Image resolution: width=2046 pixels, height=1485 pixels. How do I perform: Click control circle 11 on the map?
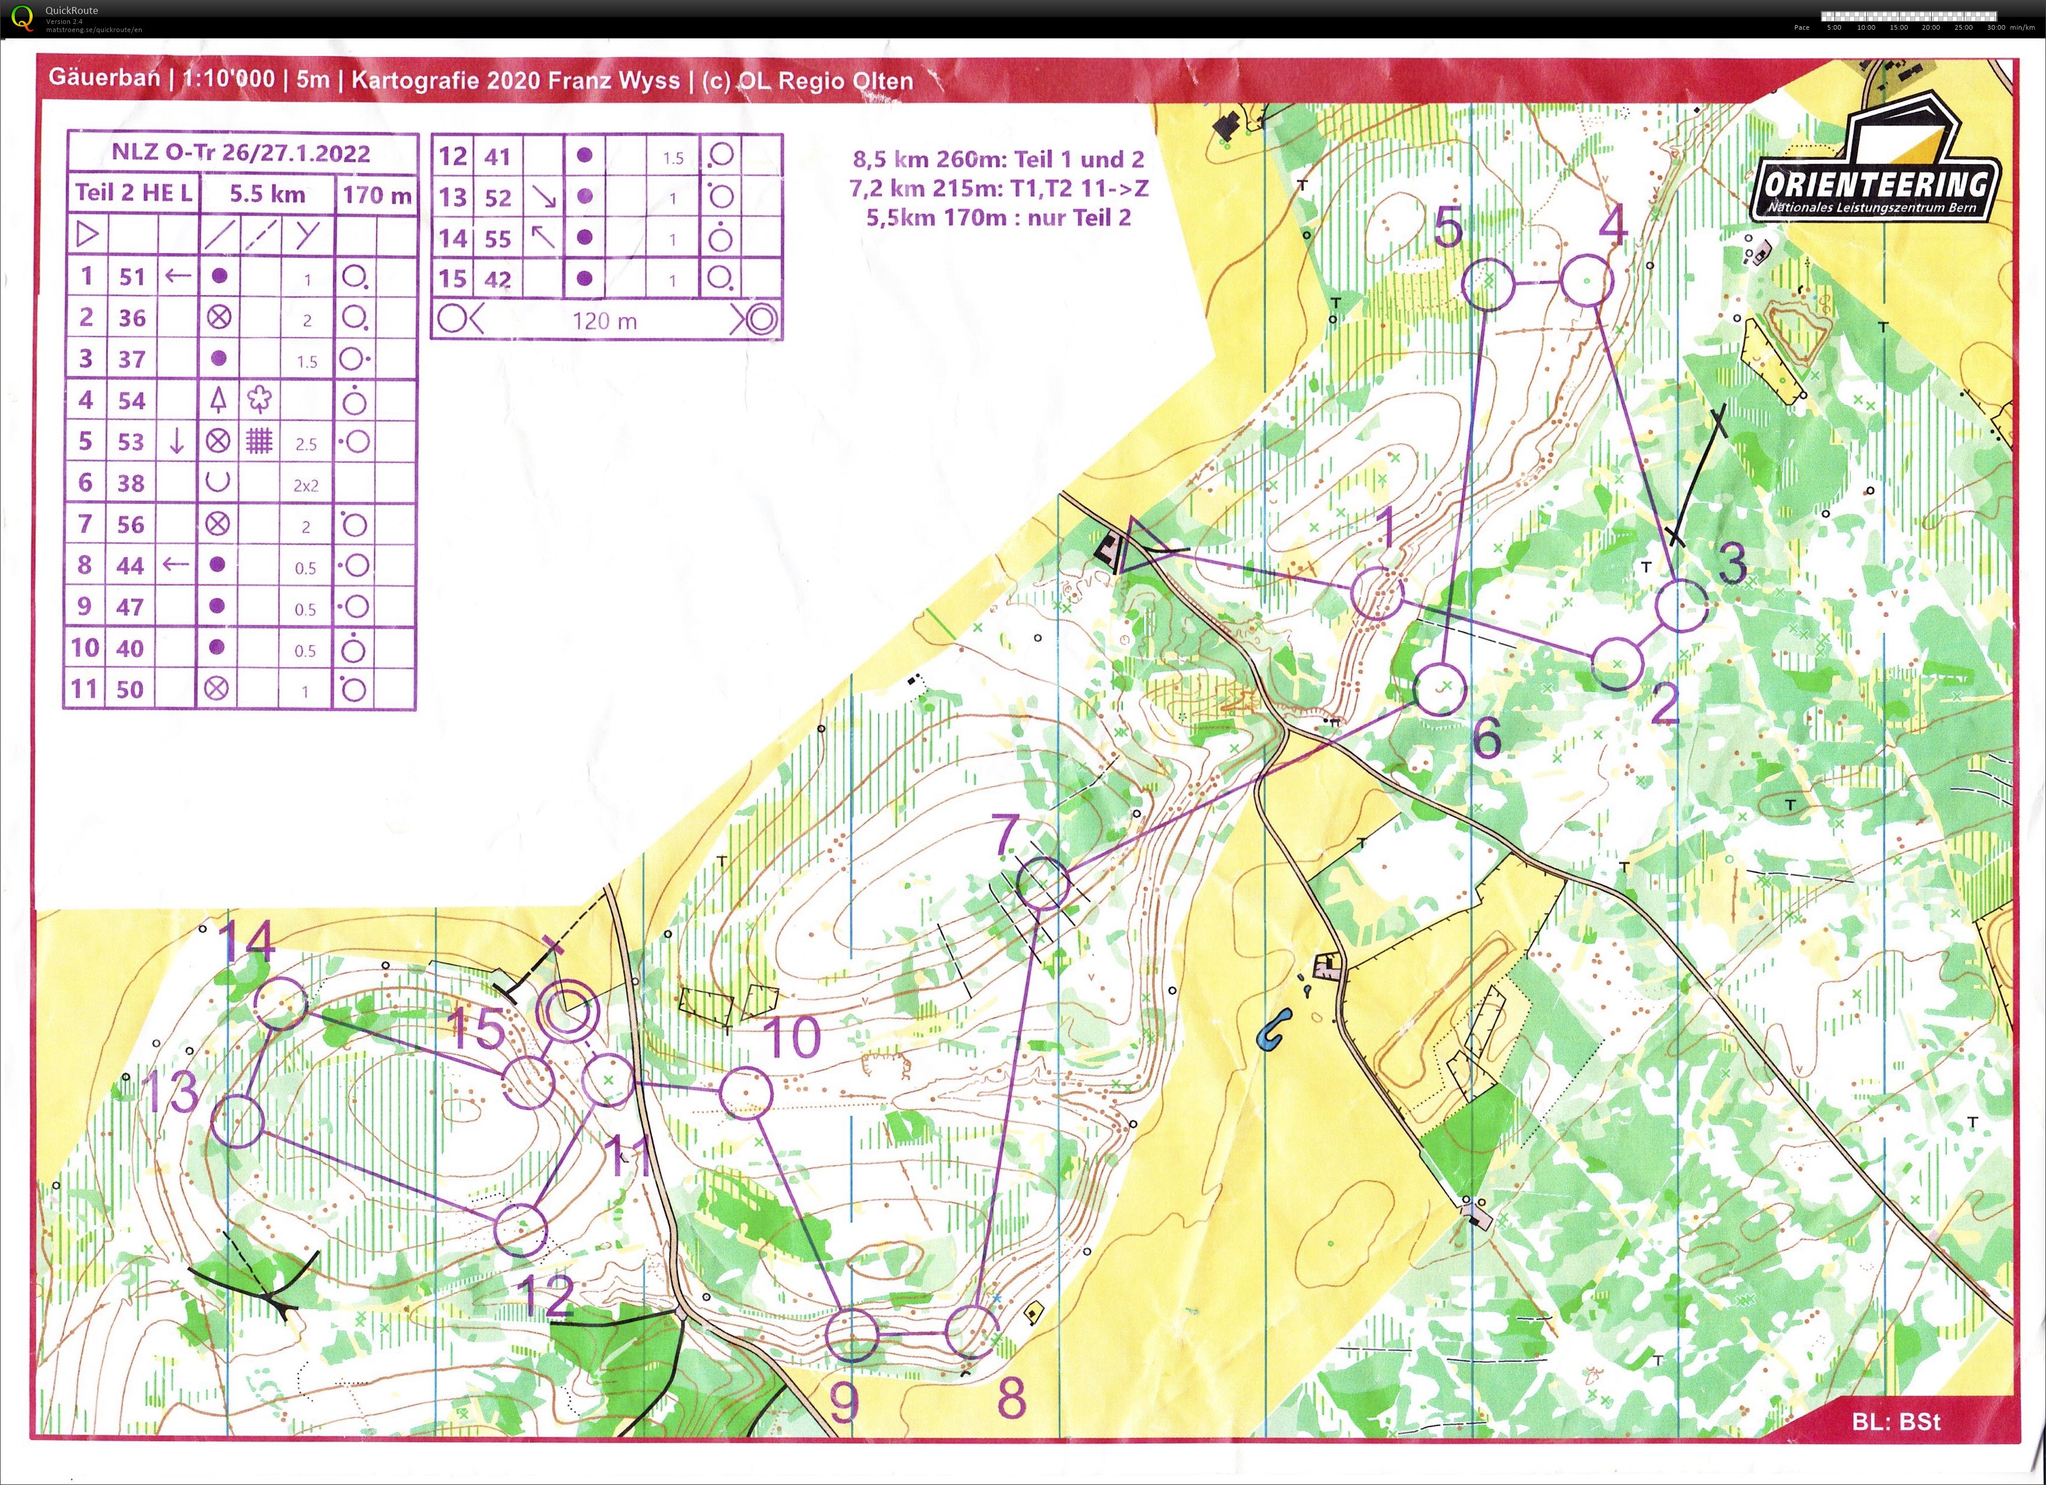pyautogui.click(x=608, y=1080)
